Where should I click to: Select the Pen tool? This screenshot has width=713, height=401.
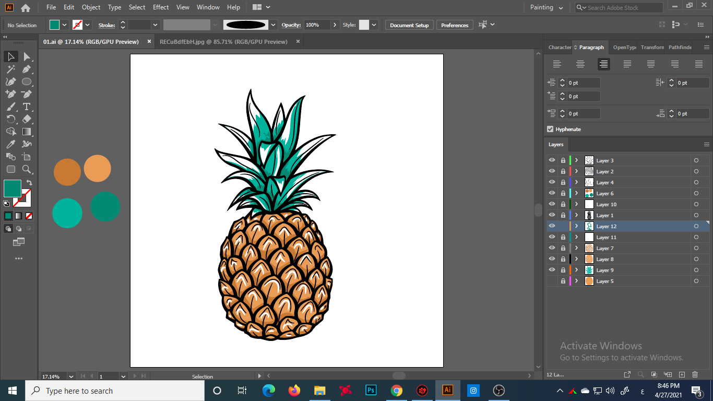(27, 69)
